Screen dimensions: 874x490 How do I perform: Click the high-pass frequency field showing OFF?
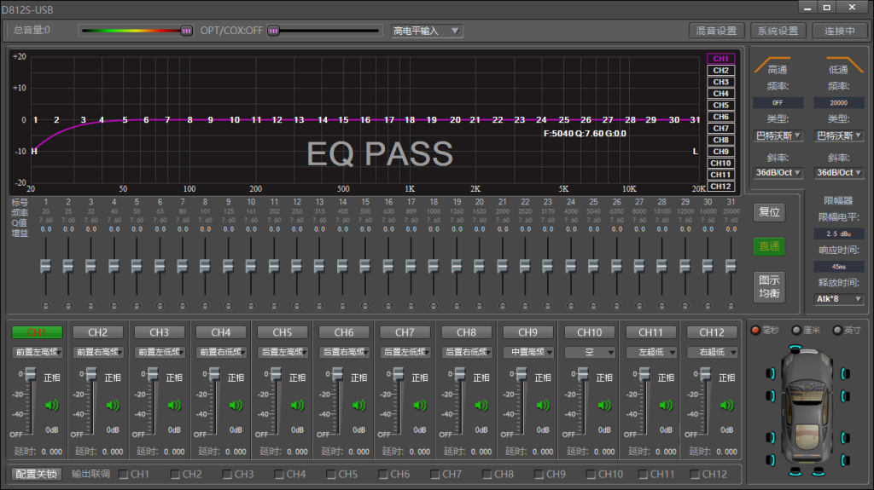778,102
